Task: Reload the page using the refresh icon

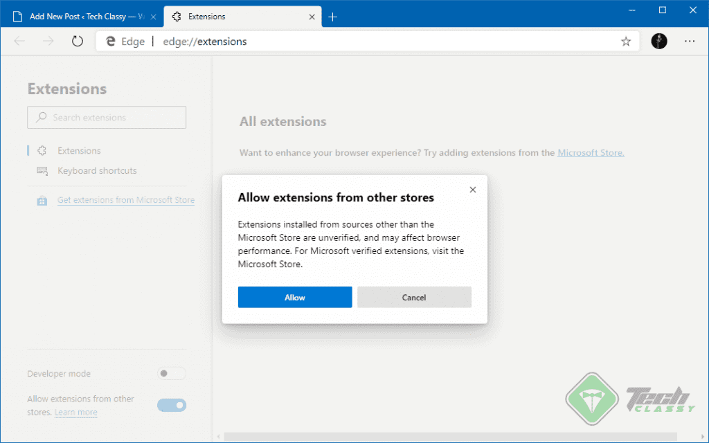Action: [76, 41]
